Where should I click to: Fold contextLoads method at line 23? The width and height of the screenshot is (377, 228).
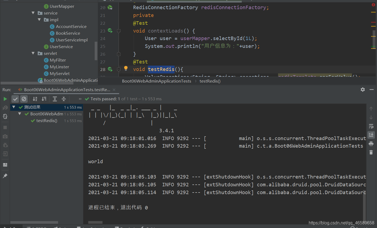coord(119,31)
